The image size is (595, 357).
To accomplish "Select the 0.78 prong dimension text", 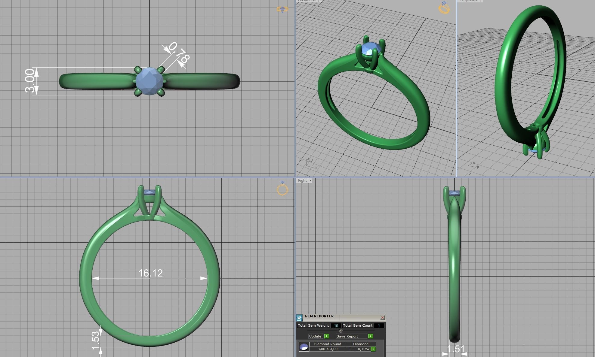I will (x=179, y=53).
